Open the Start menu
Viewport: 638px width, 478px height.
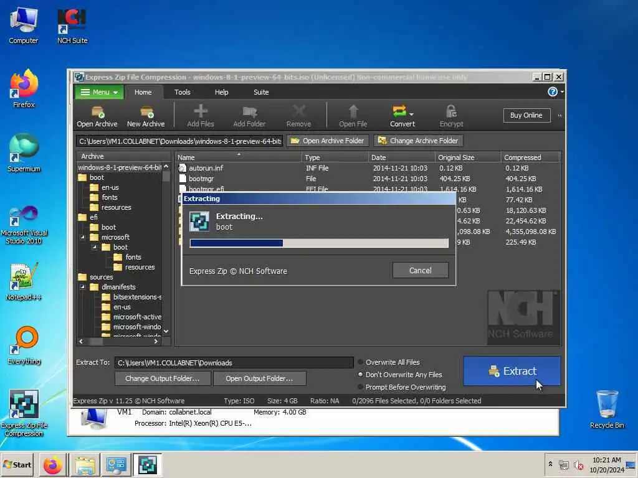click(17, 464)
